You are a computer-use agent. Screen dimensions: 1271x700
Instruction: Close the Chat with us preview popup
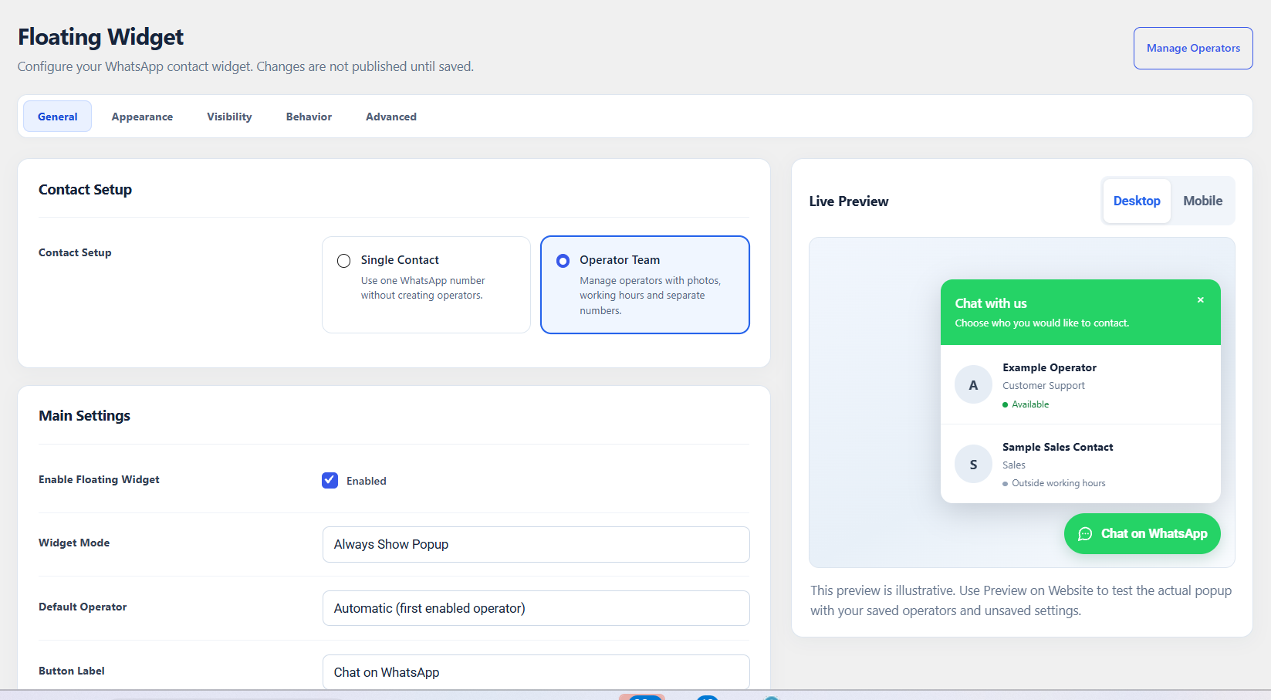(1200, 300)
